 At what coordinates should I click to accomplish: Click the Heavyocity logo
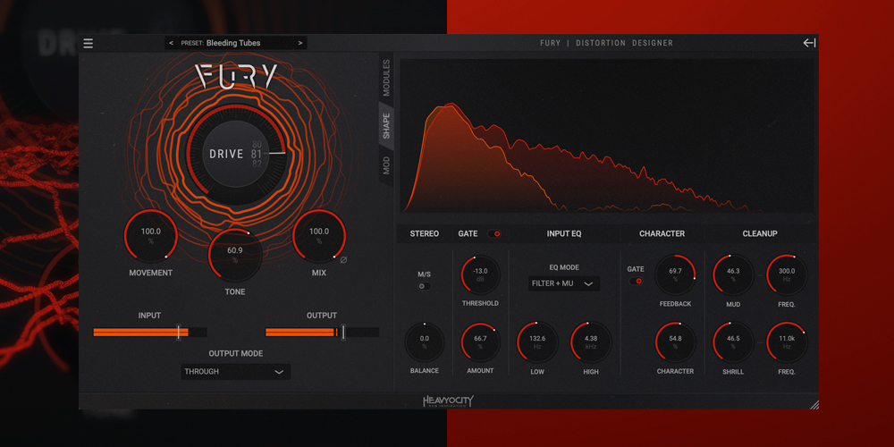click(x=448, y=401)
